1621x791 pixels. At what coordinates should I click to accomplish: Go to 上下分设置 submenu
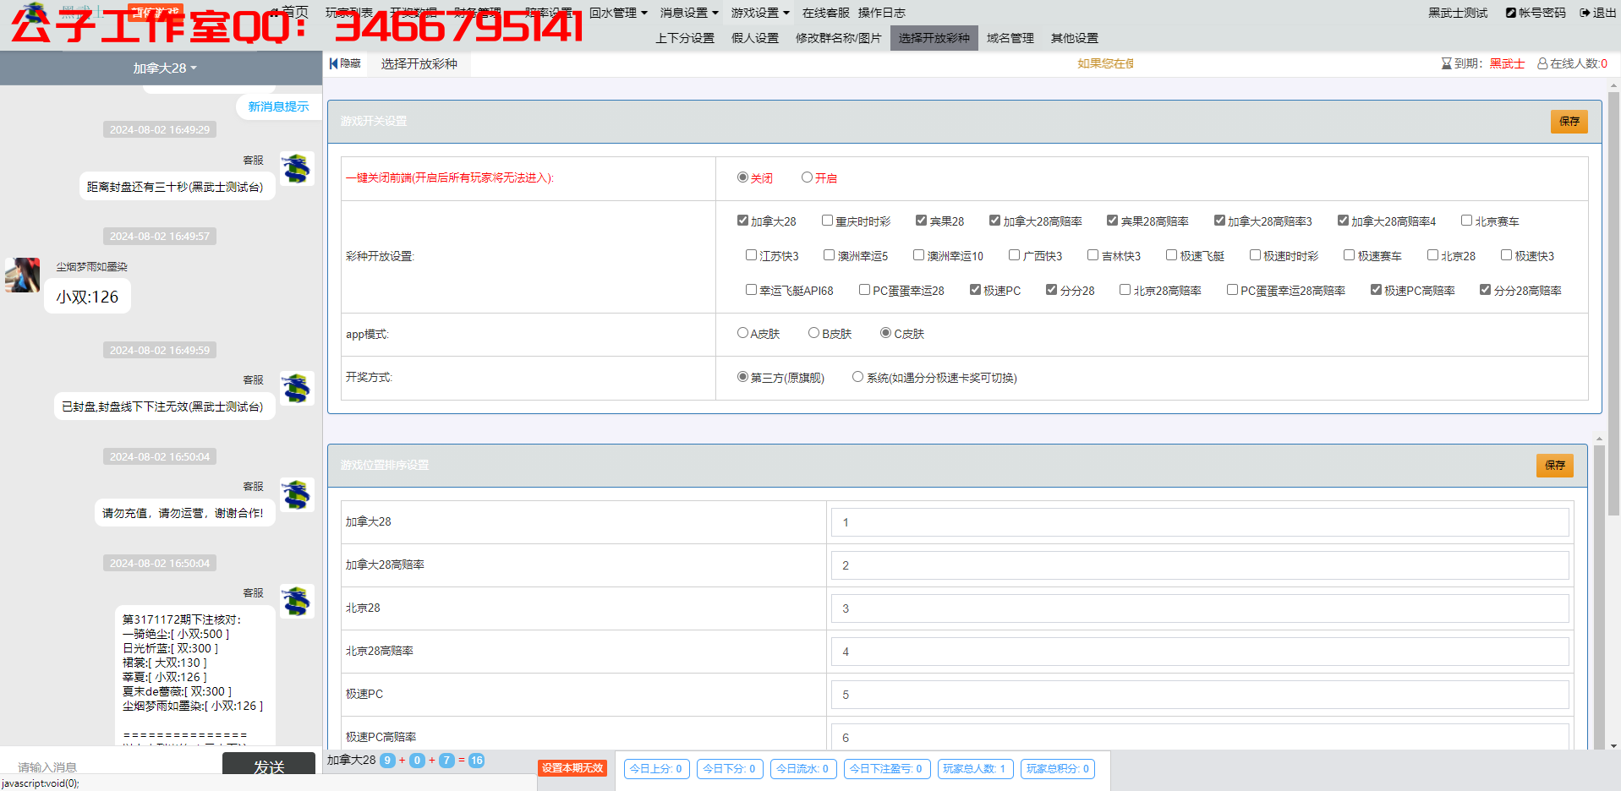(x=685, y=38)
